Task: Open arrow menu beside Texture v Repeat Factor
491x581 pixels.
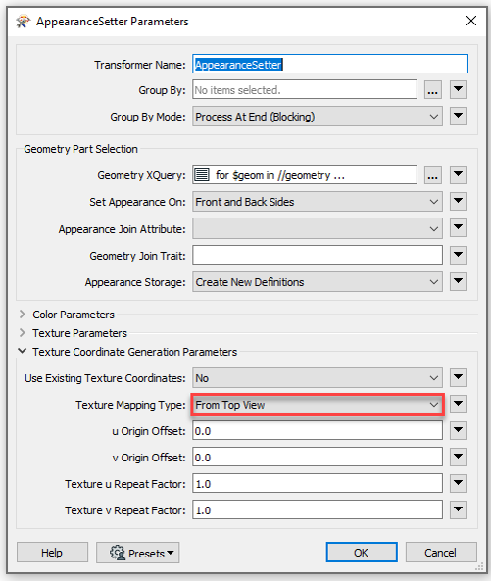Action: tap(459, 509)
